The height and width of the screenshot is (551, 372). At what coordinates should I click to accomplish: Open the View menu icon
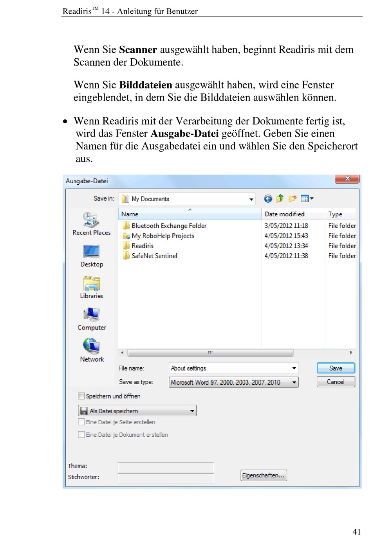(307, 199)
